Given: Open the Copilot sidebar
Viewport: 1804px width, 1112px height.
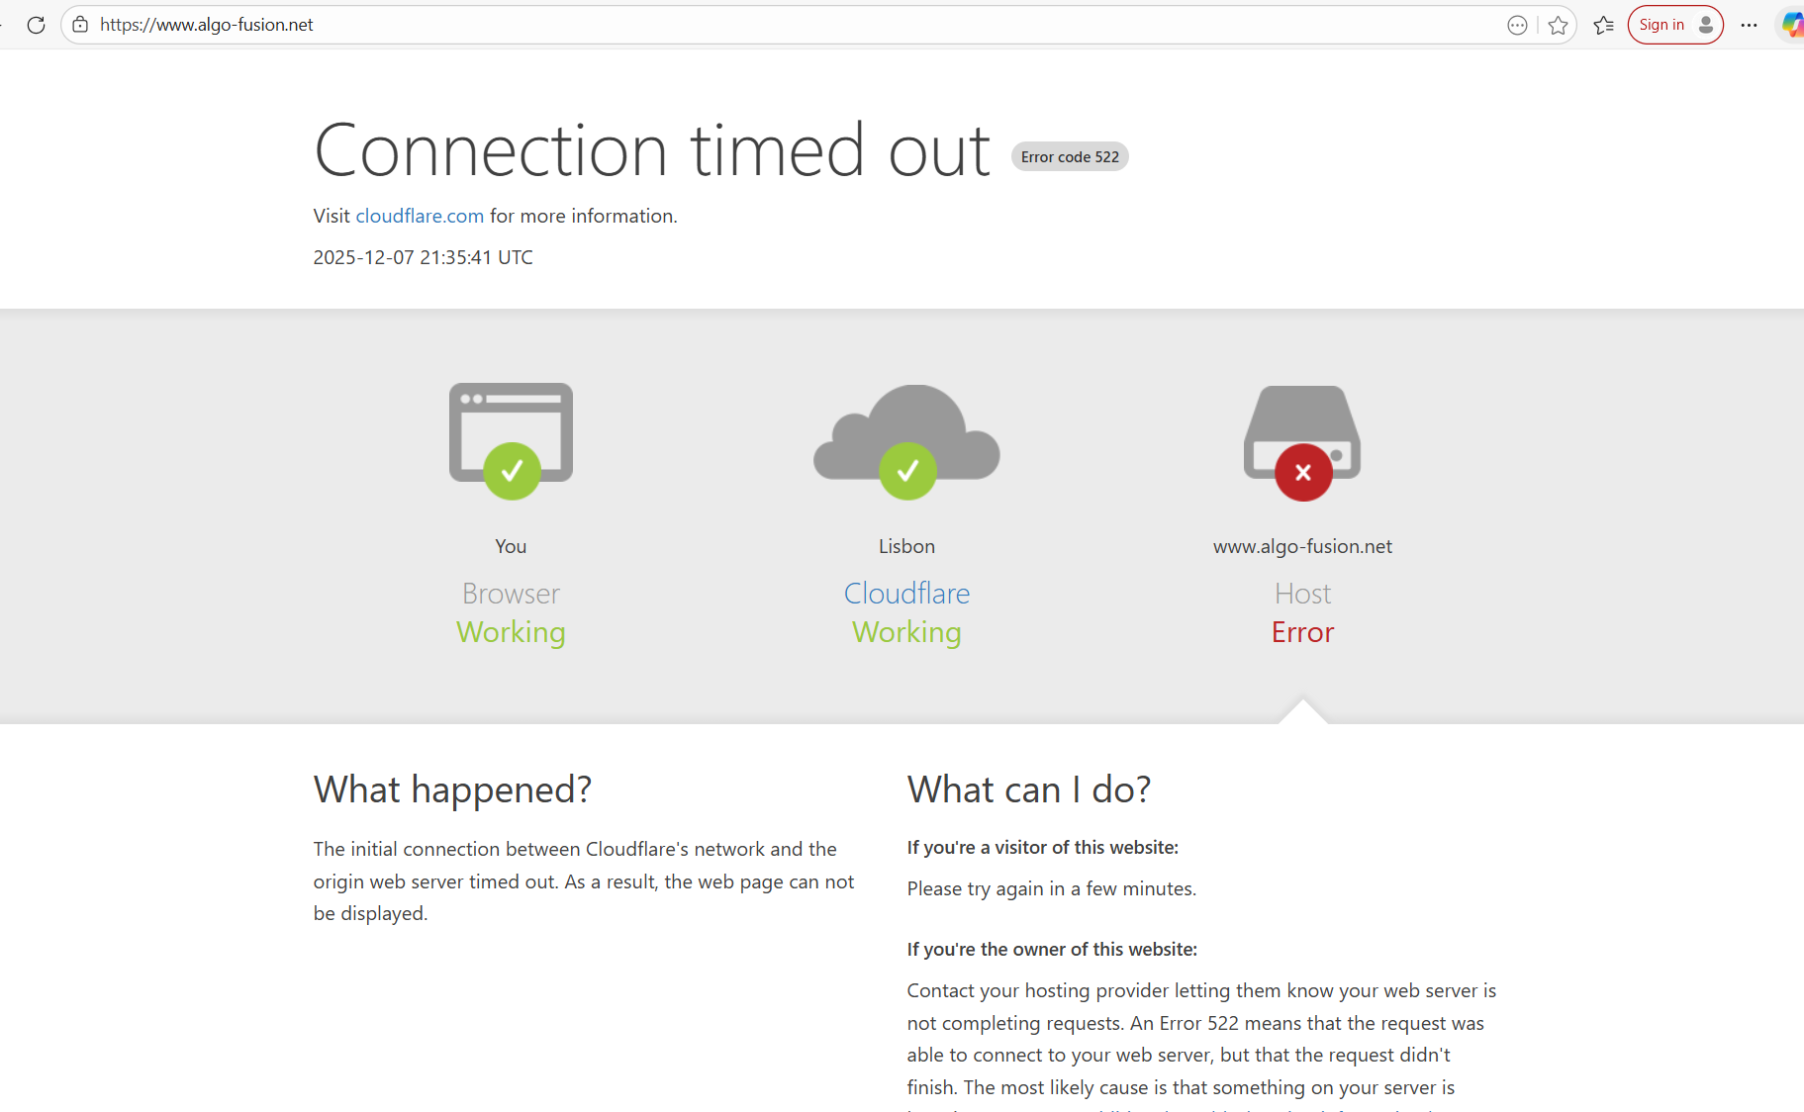Looking at the screenshot, I should point(1789,25).
